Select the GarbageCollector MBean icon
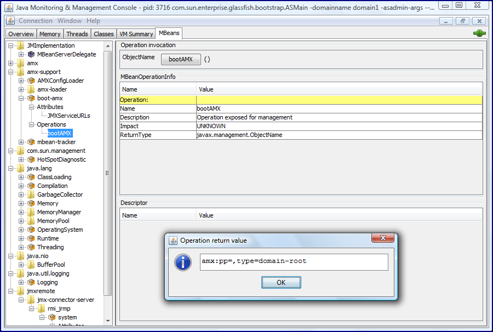493x332 pixels. 30,194
